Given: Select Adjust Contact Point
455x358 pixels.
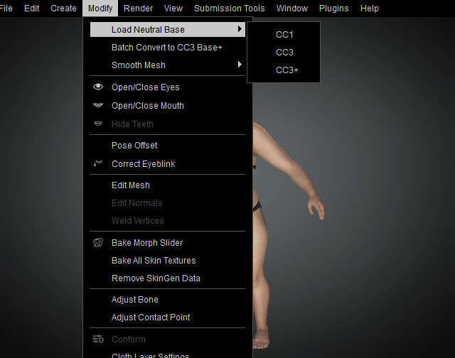Looking at the screenshot, I should [x=151, y=318].
